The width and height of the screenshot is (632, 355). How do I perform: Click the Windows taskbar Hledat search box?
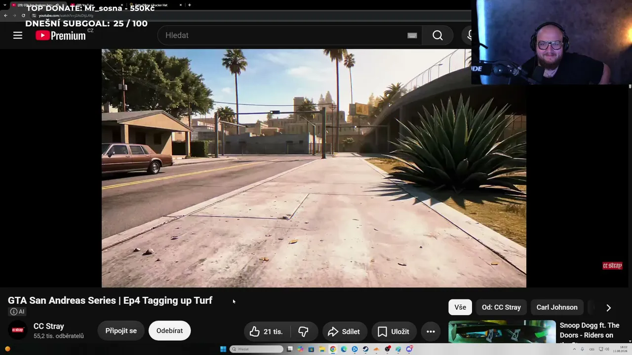(x=257, y=349)
